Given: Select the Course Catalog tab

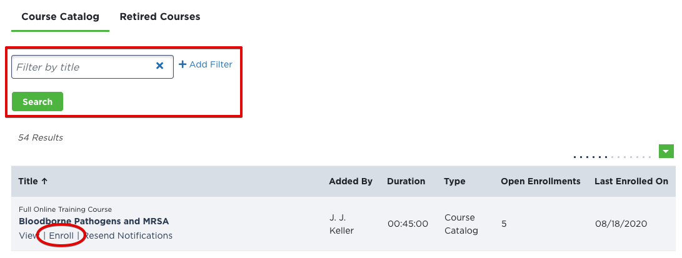Looking at the screenshot, I should pyautogui.click(x=60, y=17).
